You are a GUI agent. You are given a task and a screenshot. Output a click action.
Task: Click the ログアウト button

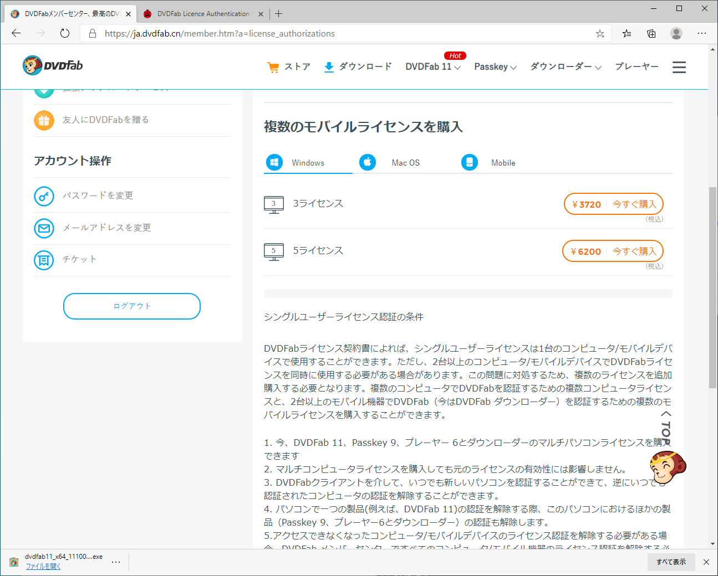132,306
